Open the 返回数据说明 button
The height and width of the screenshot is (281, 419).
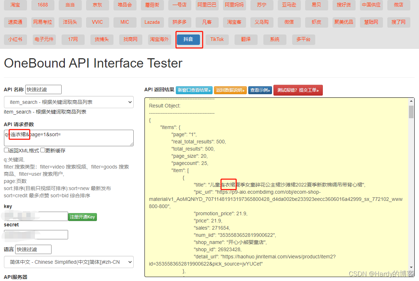click(230, 90)
